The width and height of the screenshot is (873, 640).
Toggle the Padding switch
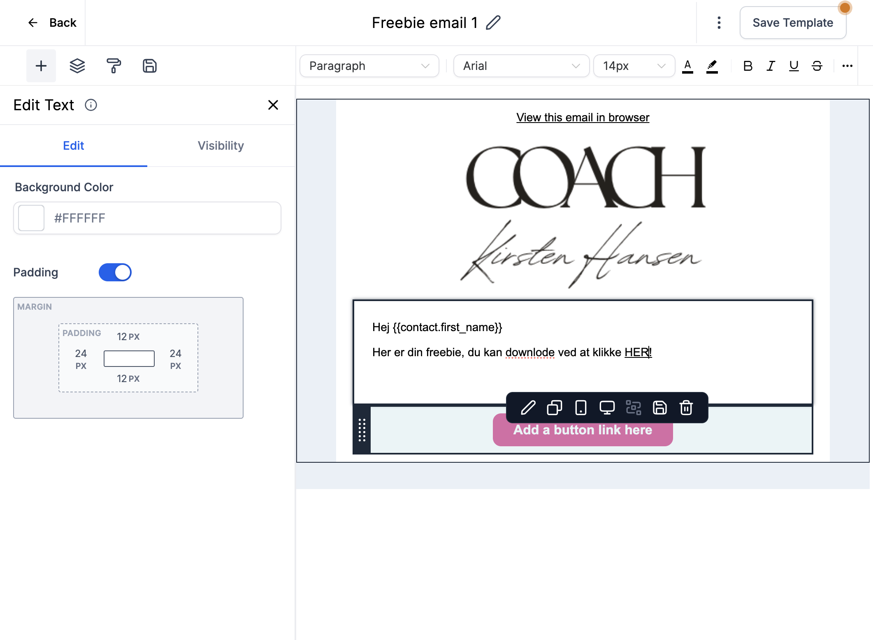(x=115, y=272)
